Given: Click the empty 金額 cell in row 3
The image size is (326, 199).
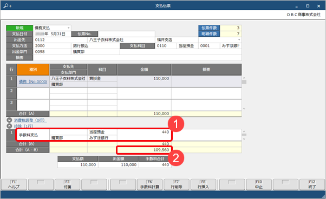Looking at the screenshot, I should pyautogui.click(x=144, y=105).
